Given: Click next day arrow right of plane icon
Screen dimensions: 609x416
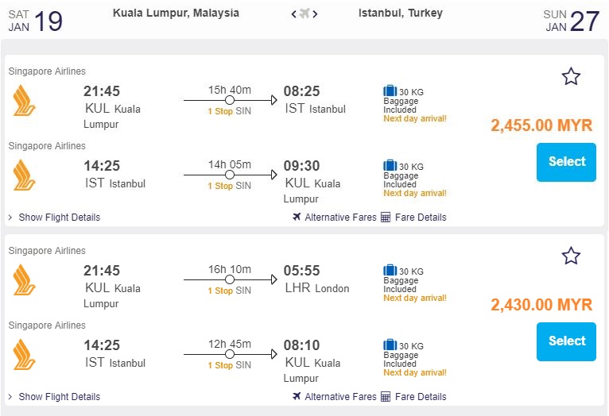Looking at the screenshot, I should coord(316,13).
